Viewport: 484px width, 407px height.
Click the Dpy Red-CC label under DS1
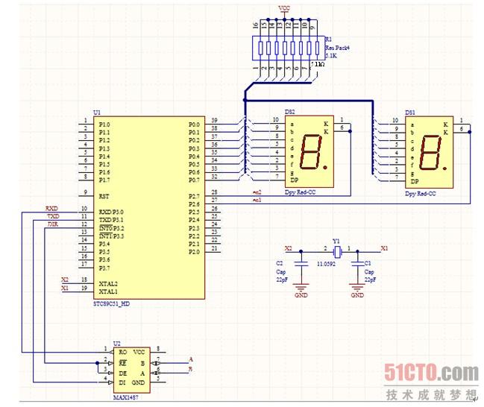pos(421,194)
